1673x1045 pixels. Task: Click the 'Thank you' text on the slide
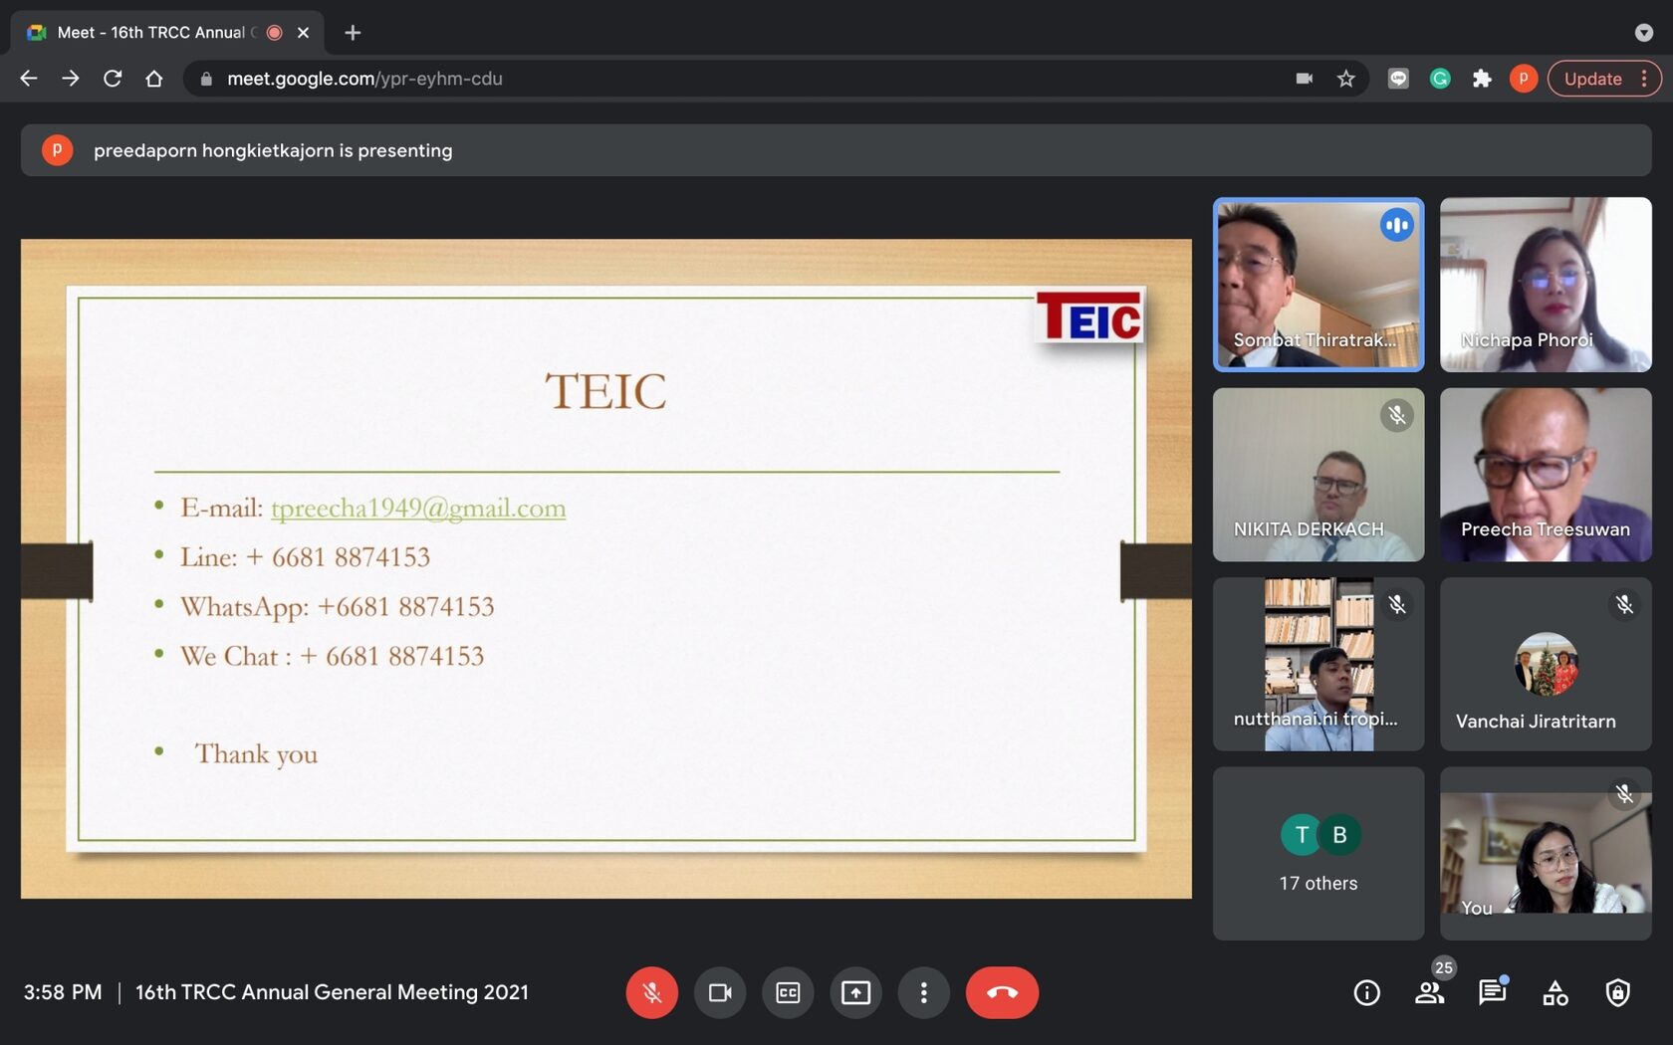coord(256,753)
